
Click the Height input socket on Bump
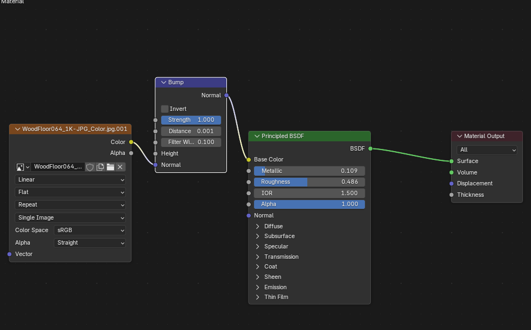155,154
